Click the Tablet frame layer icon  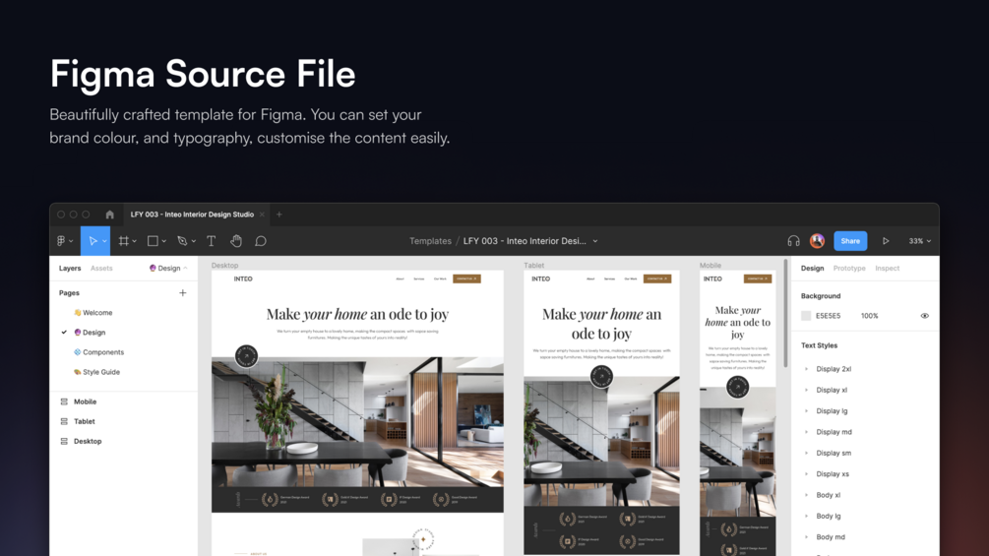click(x=64, y=421)
